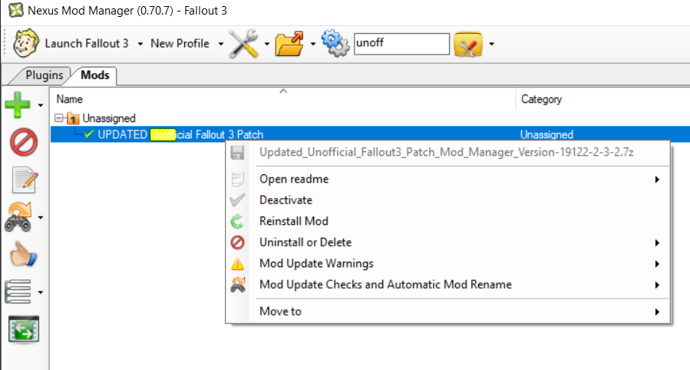690x370 pixels.
Task: Click the floppy disk icon in context menu
Action: click(x=237, y=153)
